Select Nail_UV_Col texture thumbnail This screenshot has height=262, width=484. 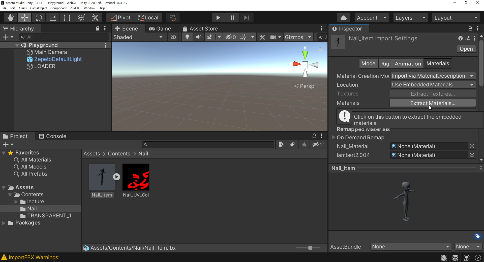[x=136, y=177]
